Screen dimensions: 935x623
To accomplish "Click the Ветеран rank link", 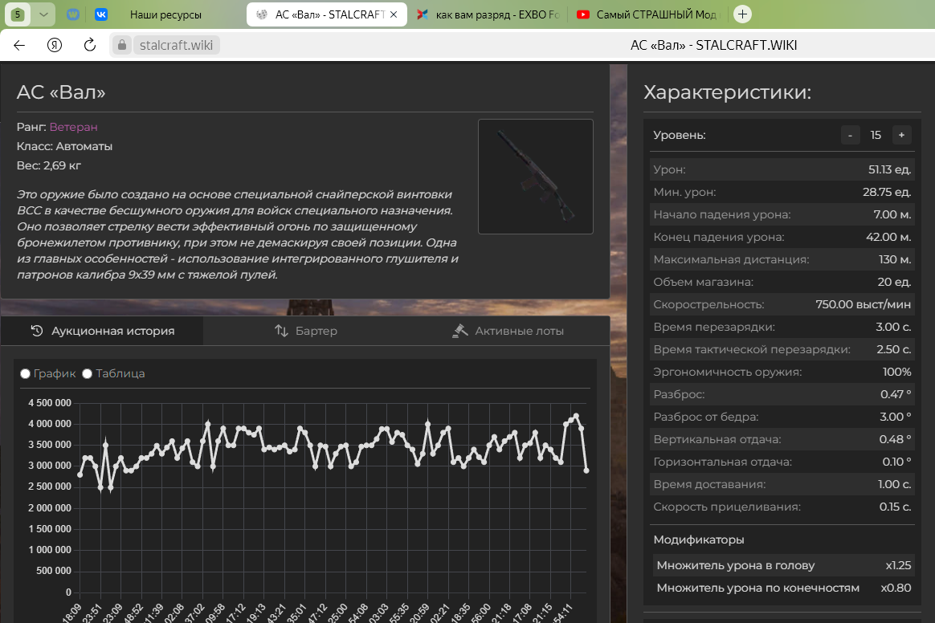I will (73, 127).
